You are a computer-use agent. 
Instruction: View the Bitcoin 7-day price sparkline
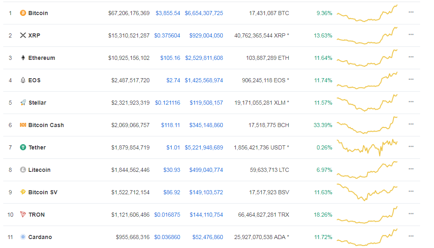(x=367, y=13)
